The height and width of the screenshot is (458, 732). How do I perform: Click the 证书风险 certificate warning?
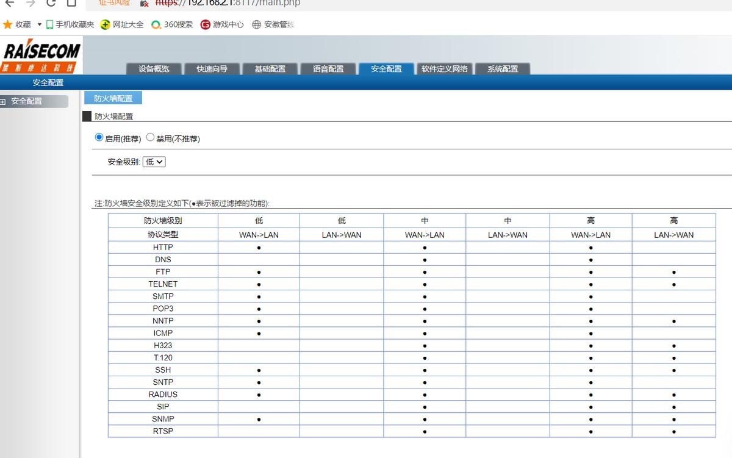(x=115, y=3)
